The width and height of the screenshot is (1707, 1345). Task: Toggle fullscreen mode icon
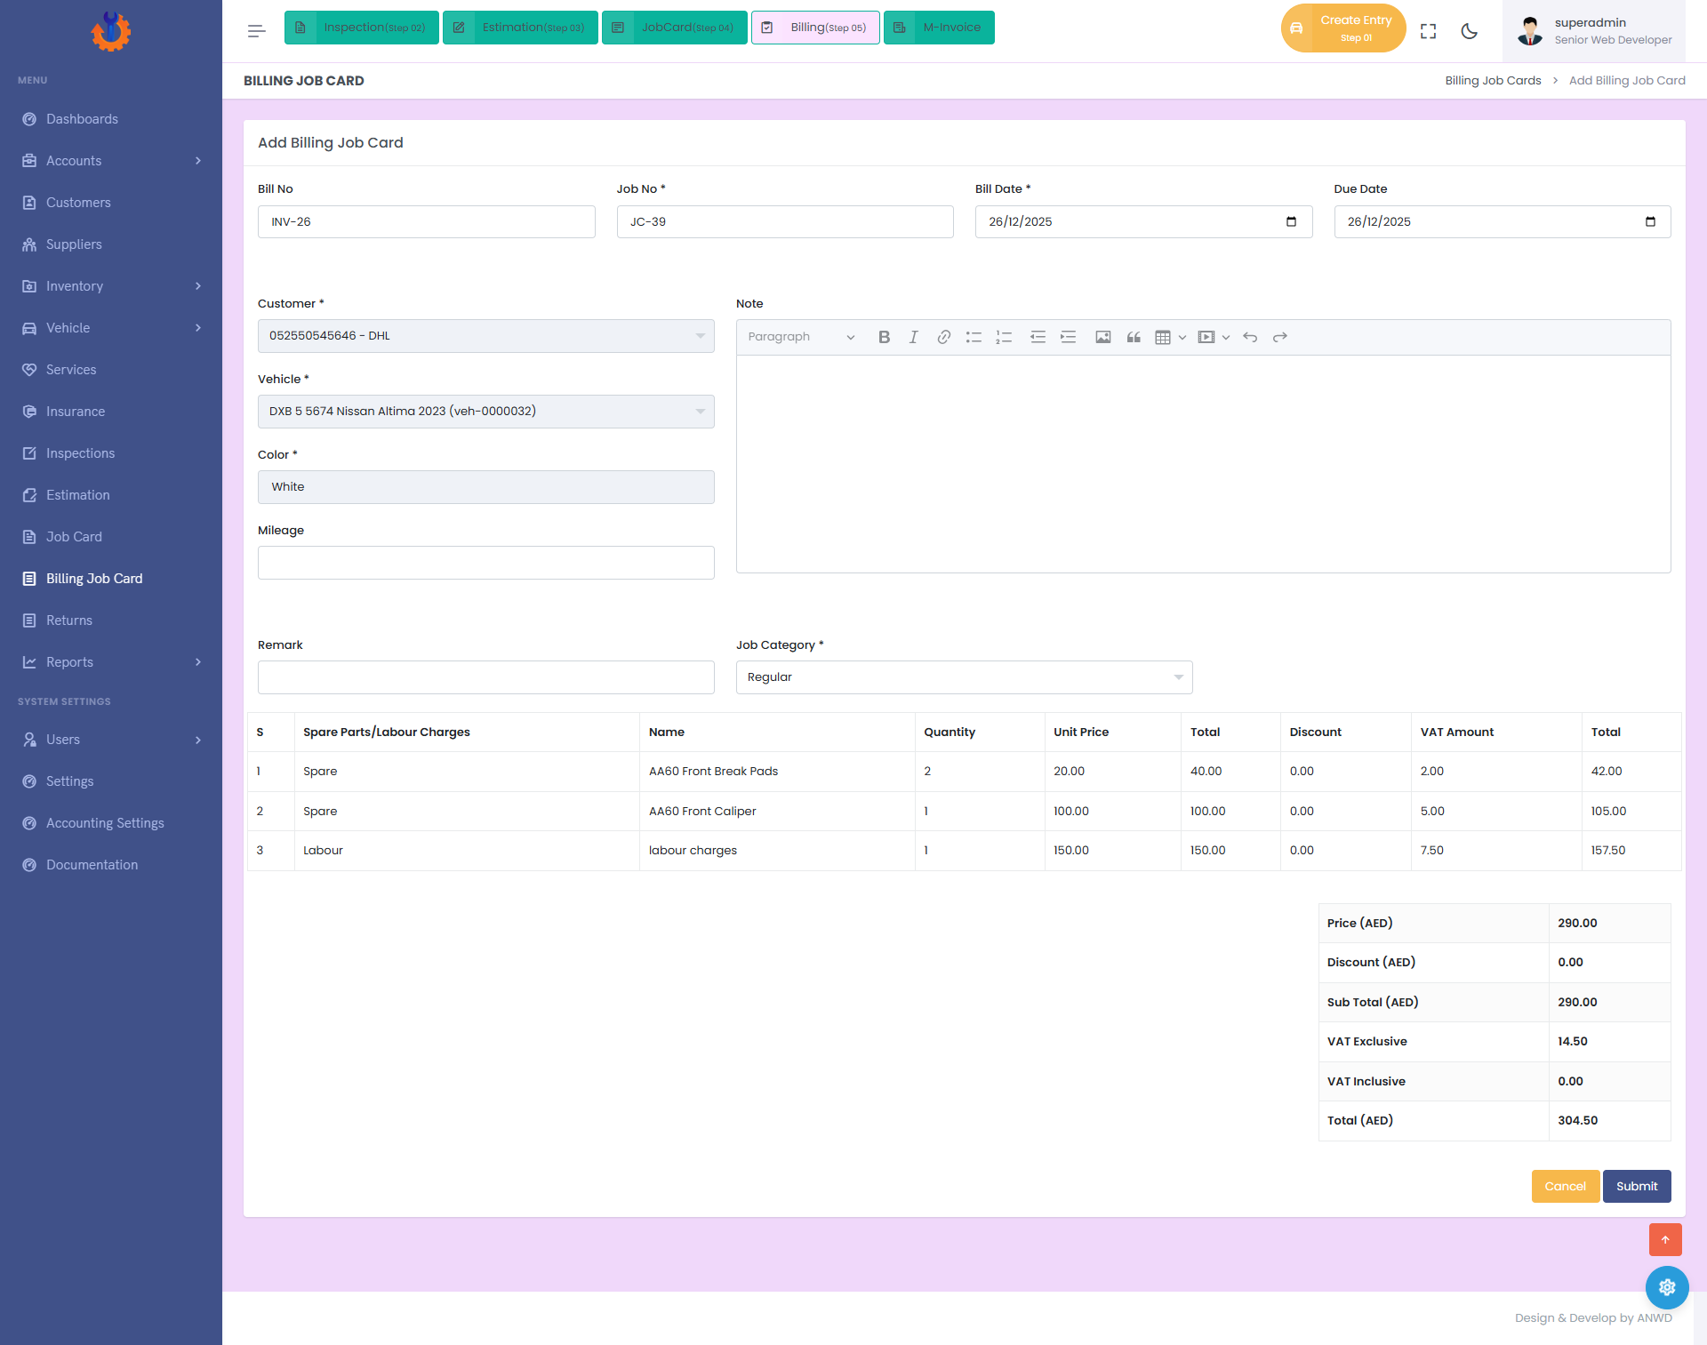point(1428,31)
